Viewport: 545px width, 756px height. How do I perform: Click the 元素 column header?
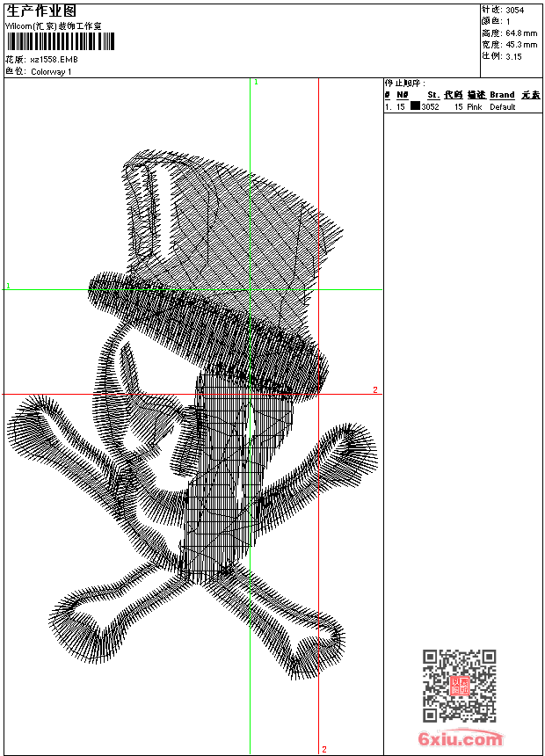[531, 95]
